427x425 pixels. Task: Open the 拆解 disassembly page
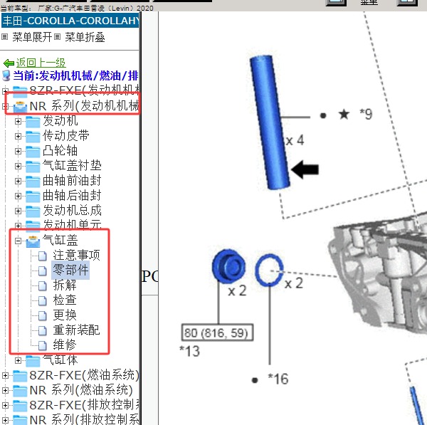tap(65, 285)
